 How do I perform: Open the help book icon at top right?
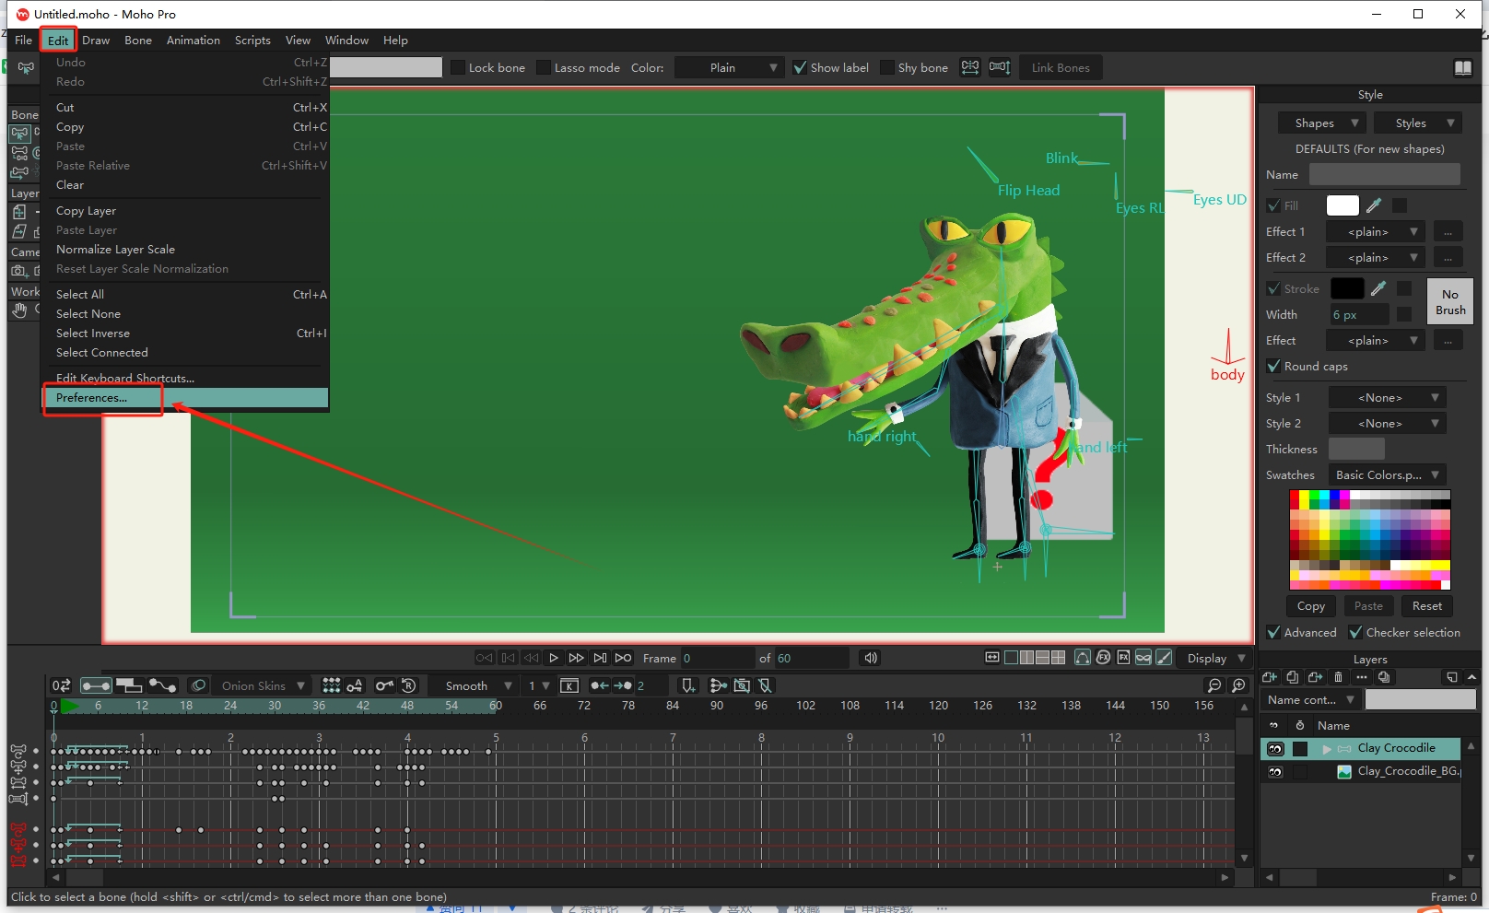[1462, 68]
